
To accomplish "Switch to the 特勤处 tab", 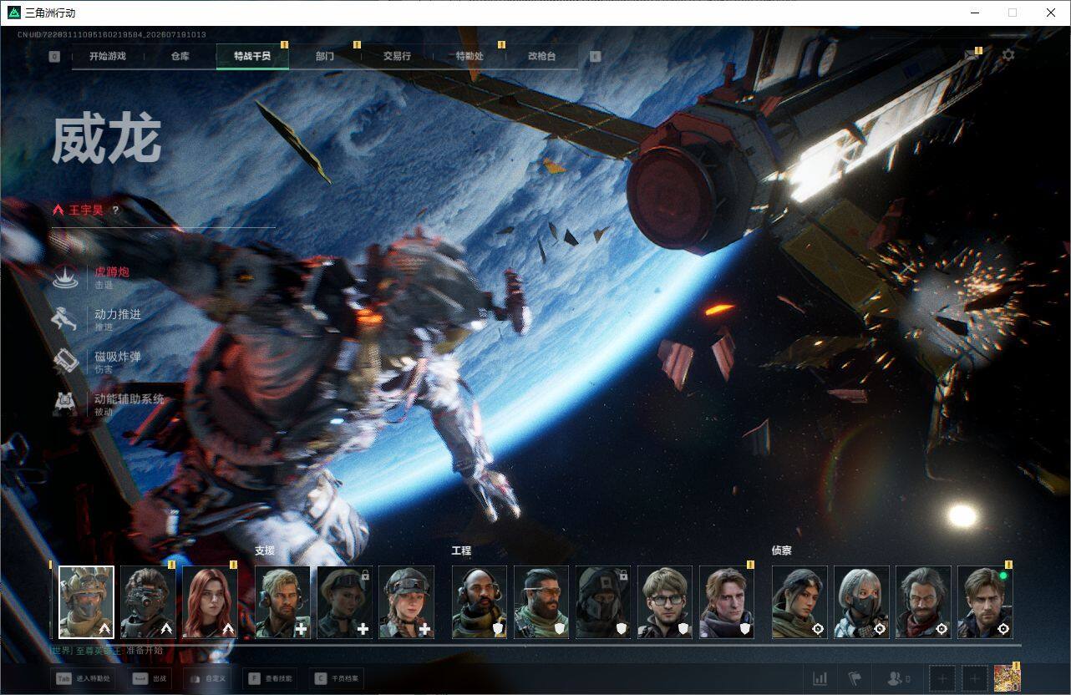I will click(470, 56).
